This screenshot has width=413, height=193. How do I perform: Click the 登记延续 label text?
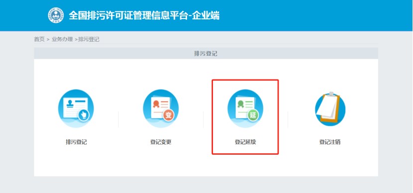pyautogui.click(x=245, y=142)
